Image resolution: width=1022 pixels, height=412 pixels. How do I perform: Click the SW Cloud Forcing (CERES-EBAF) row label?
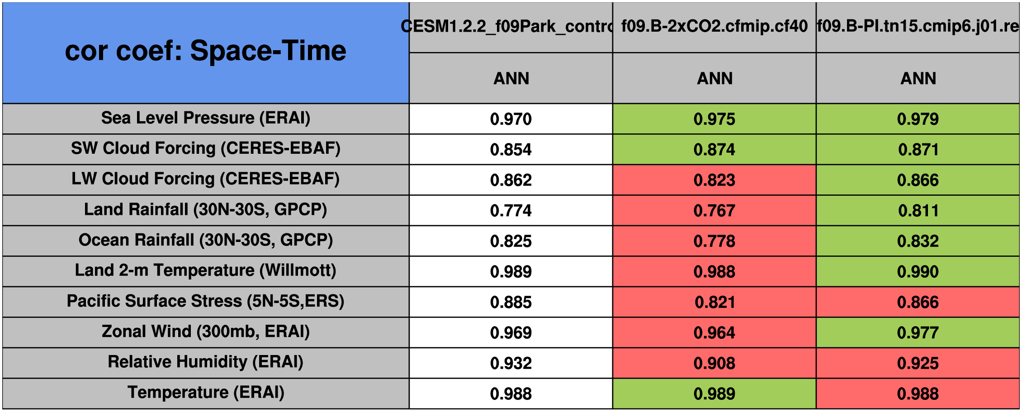click(206, 149)
